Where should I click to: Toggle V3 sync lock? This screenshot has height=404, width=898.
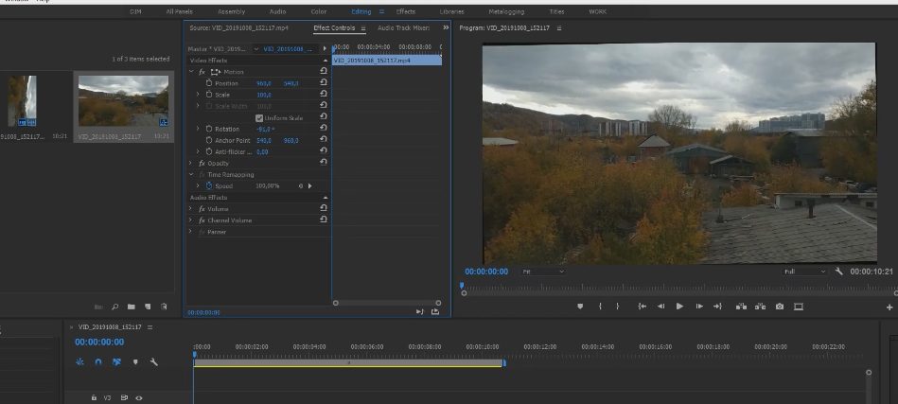(124, 397)
